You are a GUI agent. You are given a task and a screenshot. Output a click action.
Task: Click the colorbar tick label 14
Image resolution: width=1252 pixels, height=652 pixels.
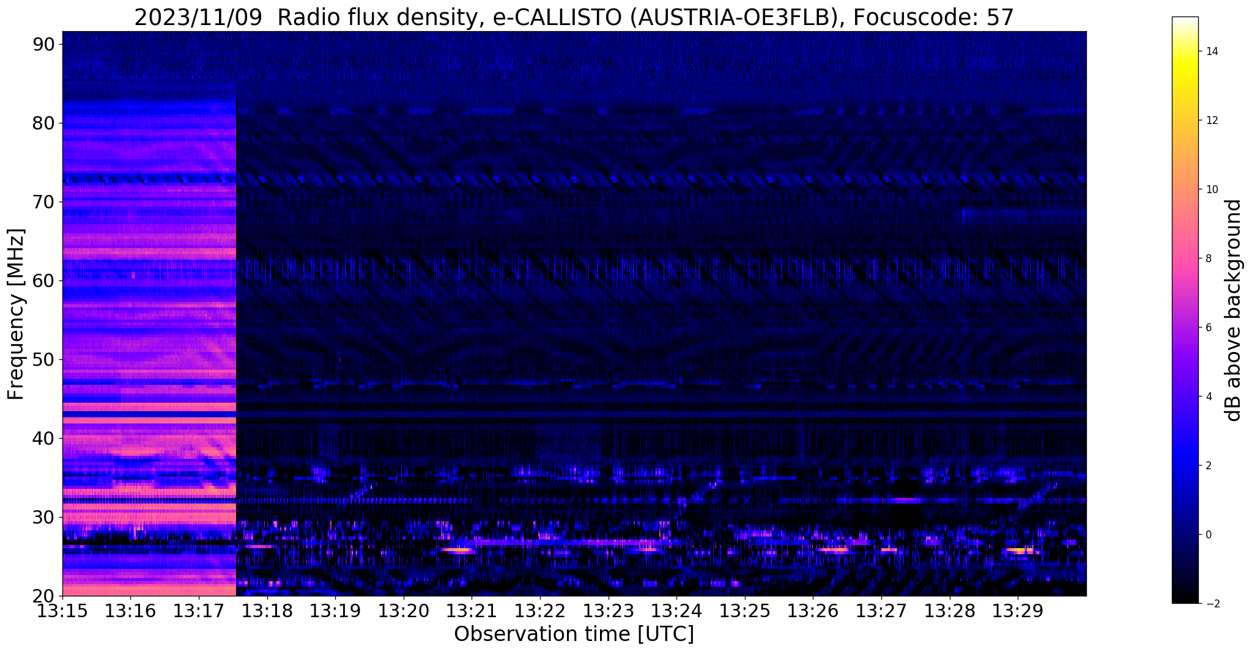pos(1211,51)
